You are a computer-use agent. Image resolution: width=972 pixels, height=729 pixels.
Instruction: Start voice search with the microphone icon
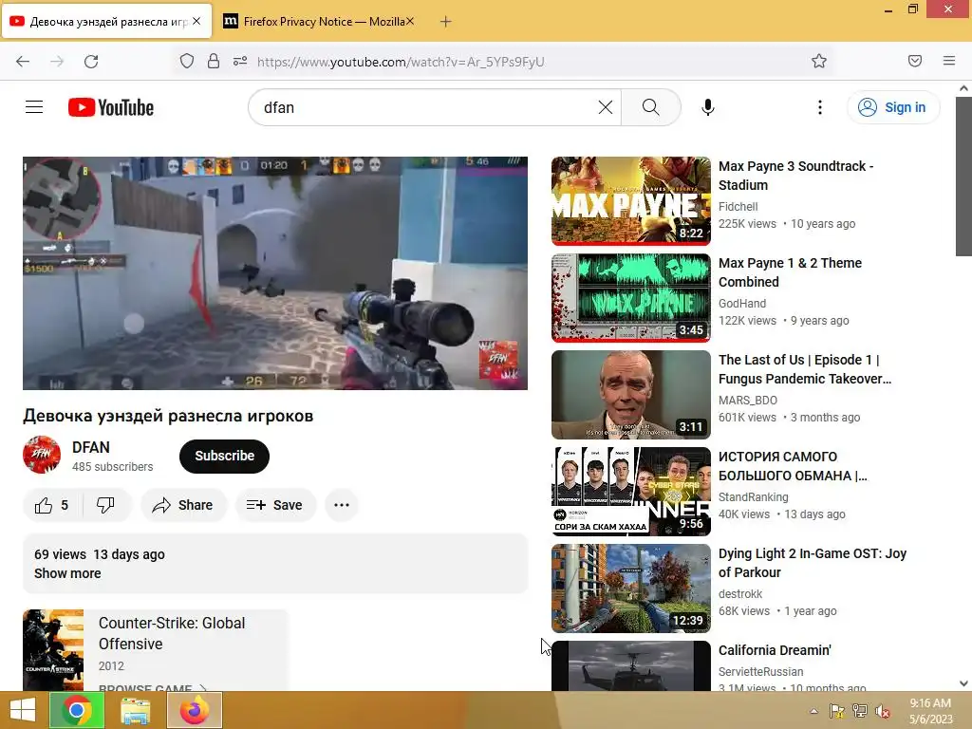click(x=708, y=107)
